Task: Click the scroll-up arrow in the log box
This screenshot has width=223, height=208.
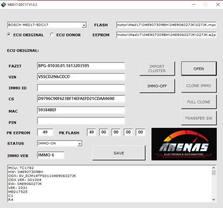Action: pyautogui.click(x=214, y=168)
